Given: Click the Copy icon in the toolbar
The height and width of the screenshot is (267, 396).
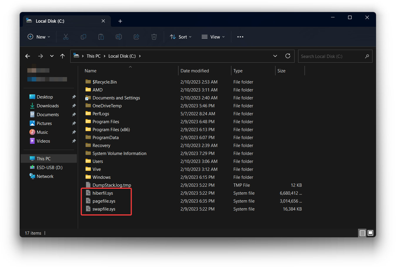Looking at the screenshot, I should point(83,37).
